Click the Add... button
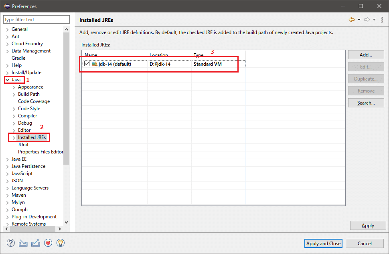Image resolution: width=389 pixels, height=254 pixels. click(x=366, y=55)
